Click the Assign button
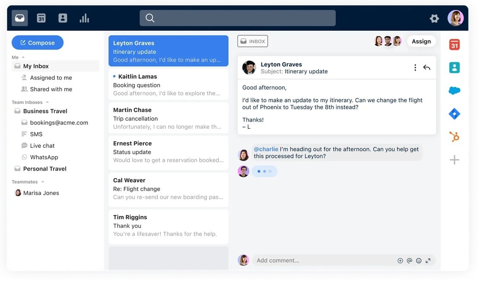 click(421, 42)
